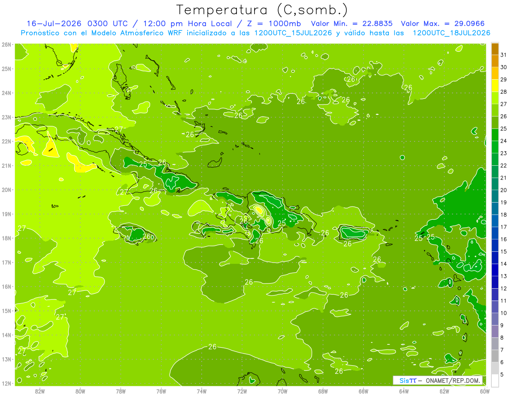
Task: Click color bar value 28
Action: [504, 92]
